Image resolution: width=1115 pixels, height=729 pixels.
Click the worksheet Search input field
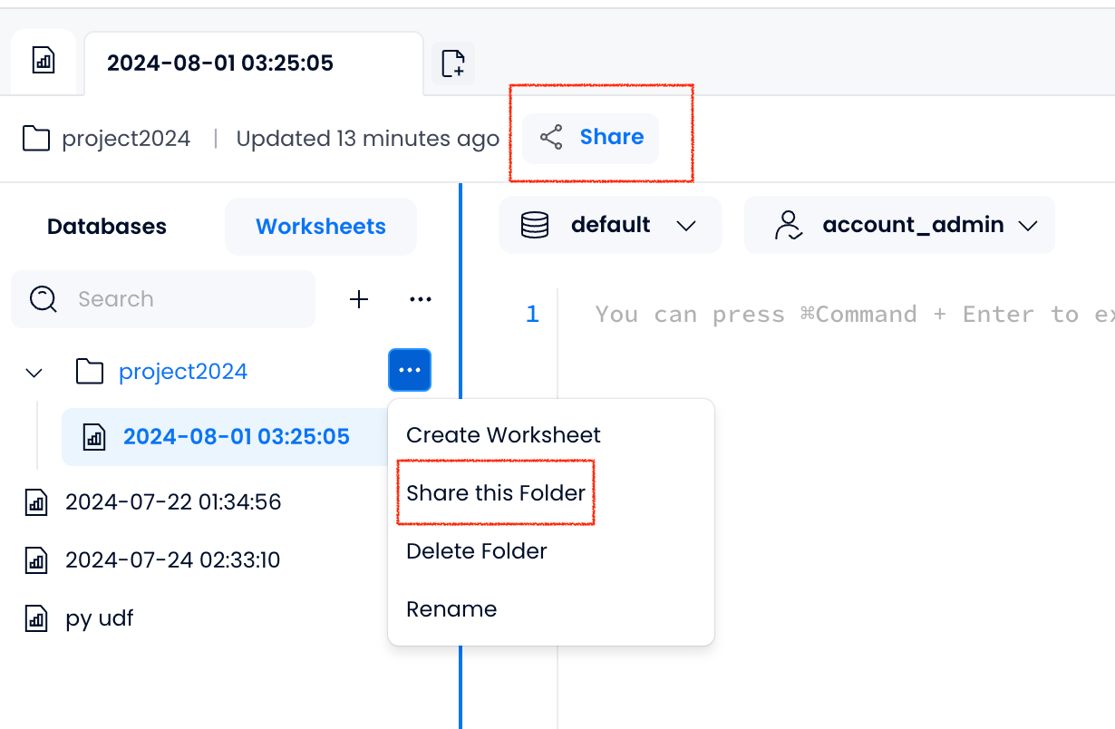163,299
